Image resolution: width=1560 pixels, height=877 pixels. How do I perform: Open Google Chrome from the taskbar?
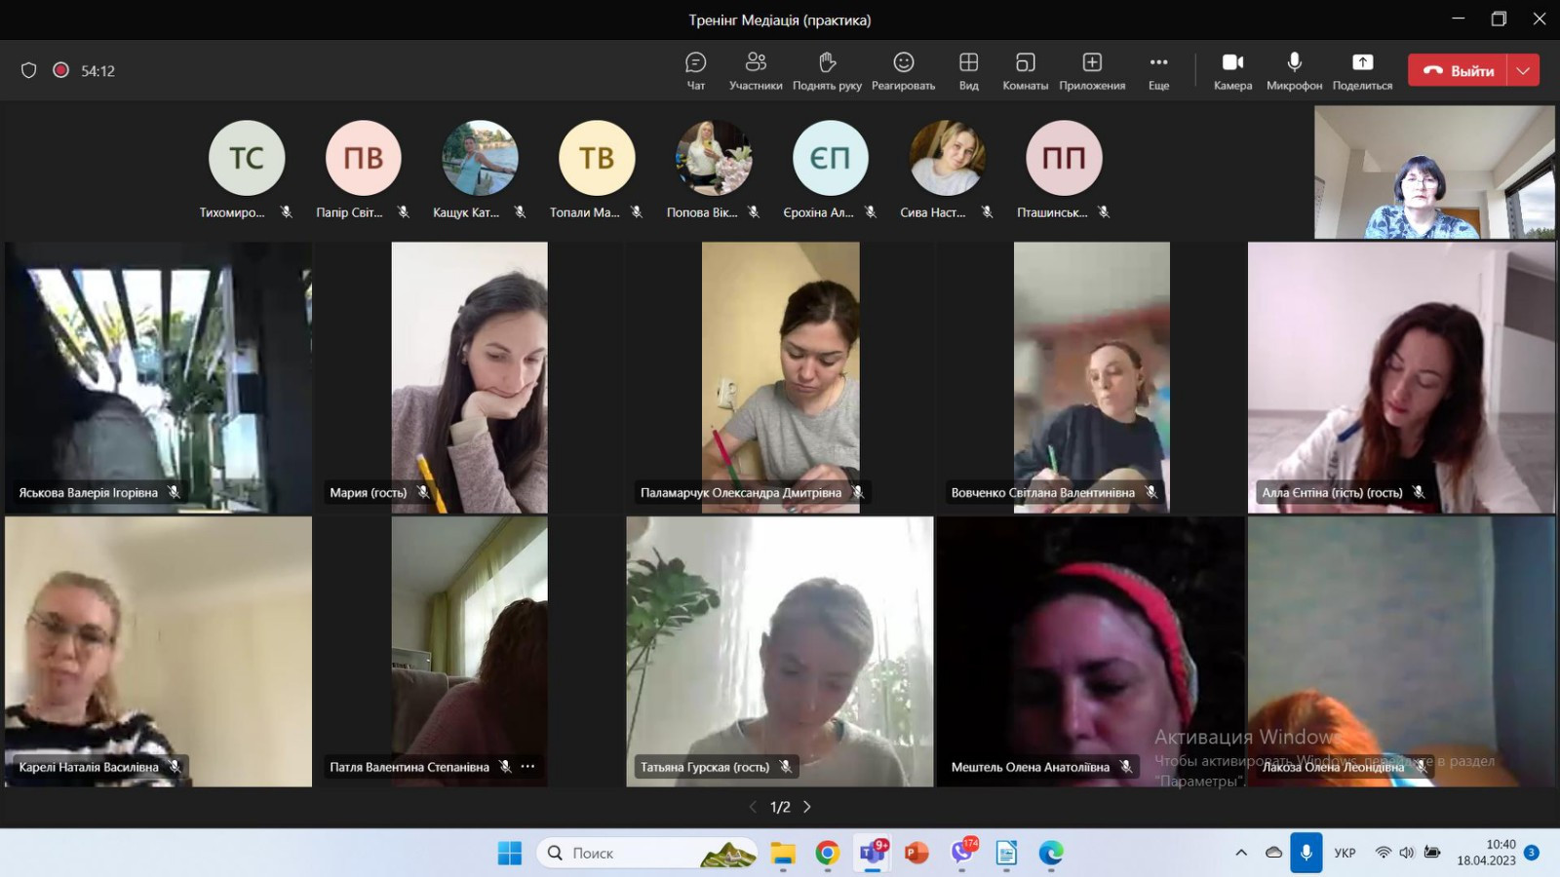pos(828,853)
